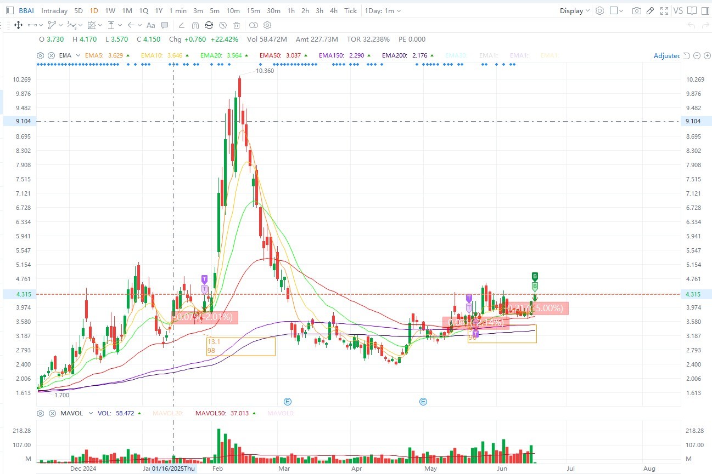Click the overlapping circles link icon

pyautogui.click(x=253, y=25)
